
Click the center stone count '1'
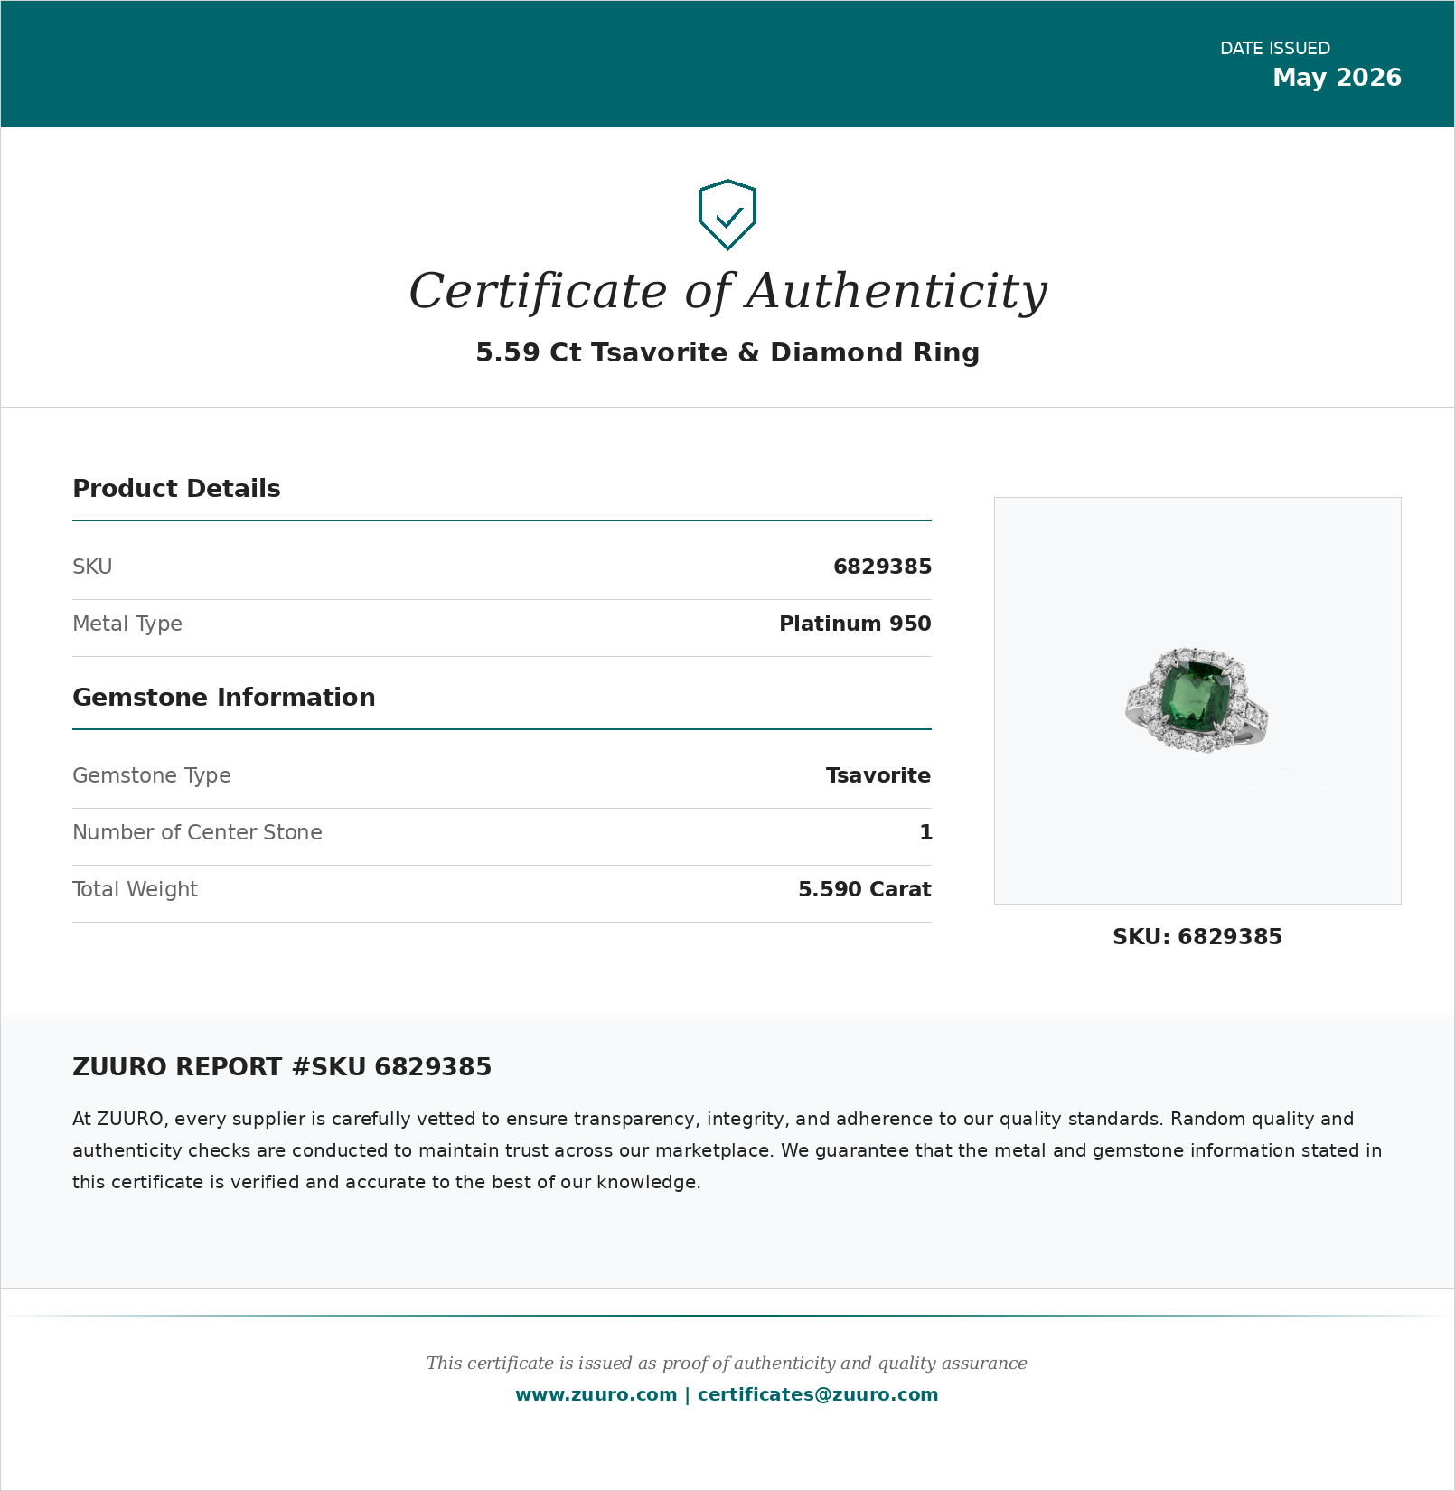coord(925,832)
